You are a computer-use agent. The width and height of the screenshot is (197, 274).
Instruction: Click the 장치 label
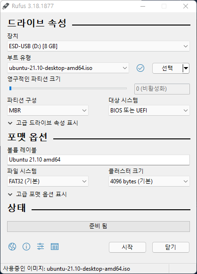tap(13, 36)
